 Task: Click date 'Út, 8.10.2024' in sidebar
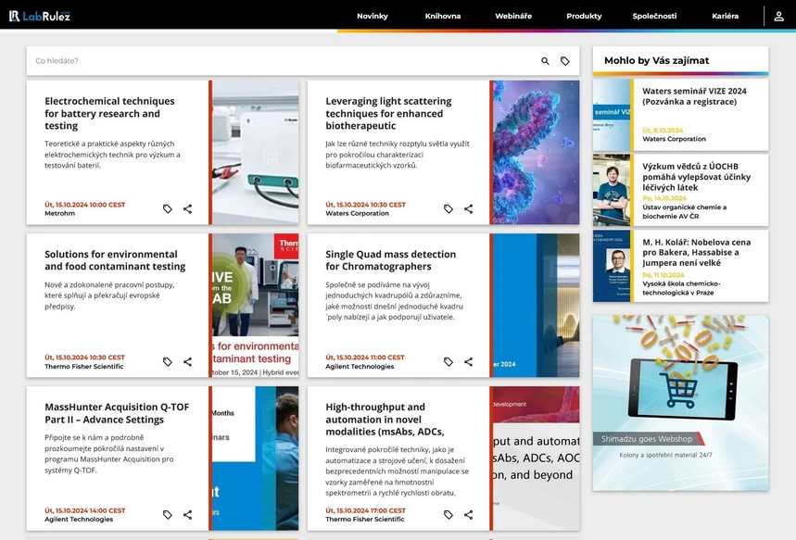[663, 131]
